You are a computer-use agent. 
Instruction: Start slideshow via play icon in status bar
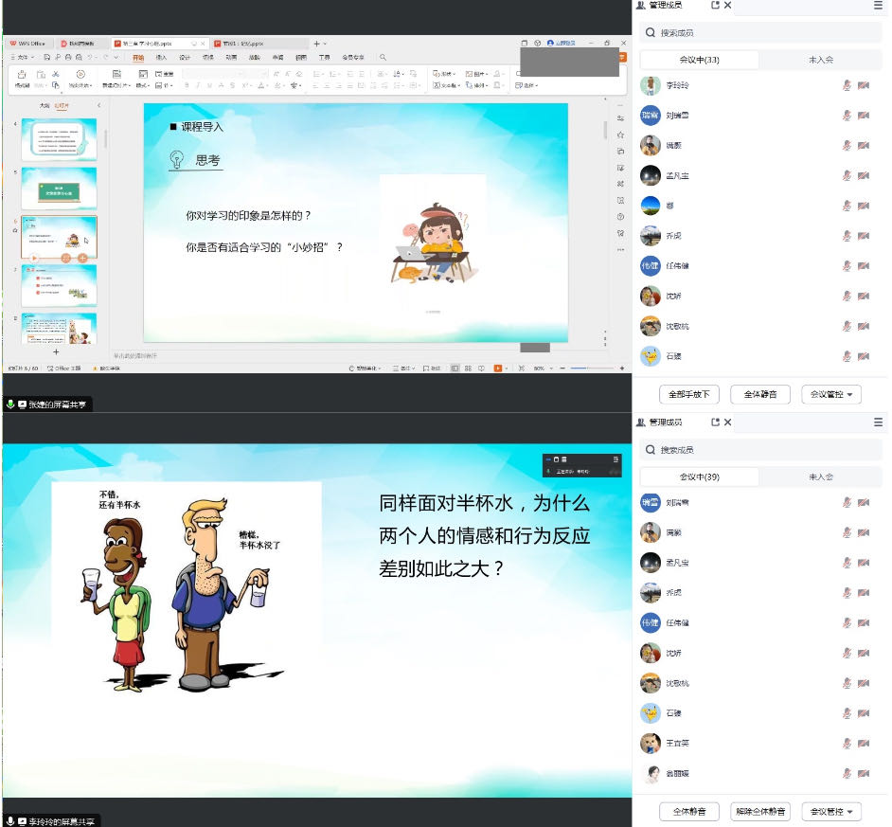point(498,368)
